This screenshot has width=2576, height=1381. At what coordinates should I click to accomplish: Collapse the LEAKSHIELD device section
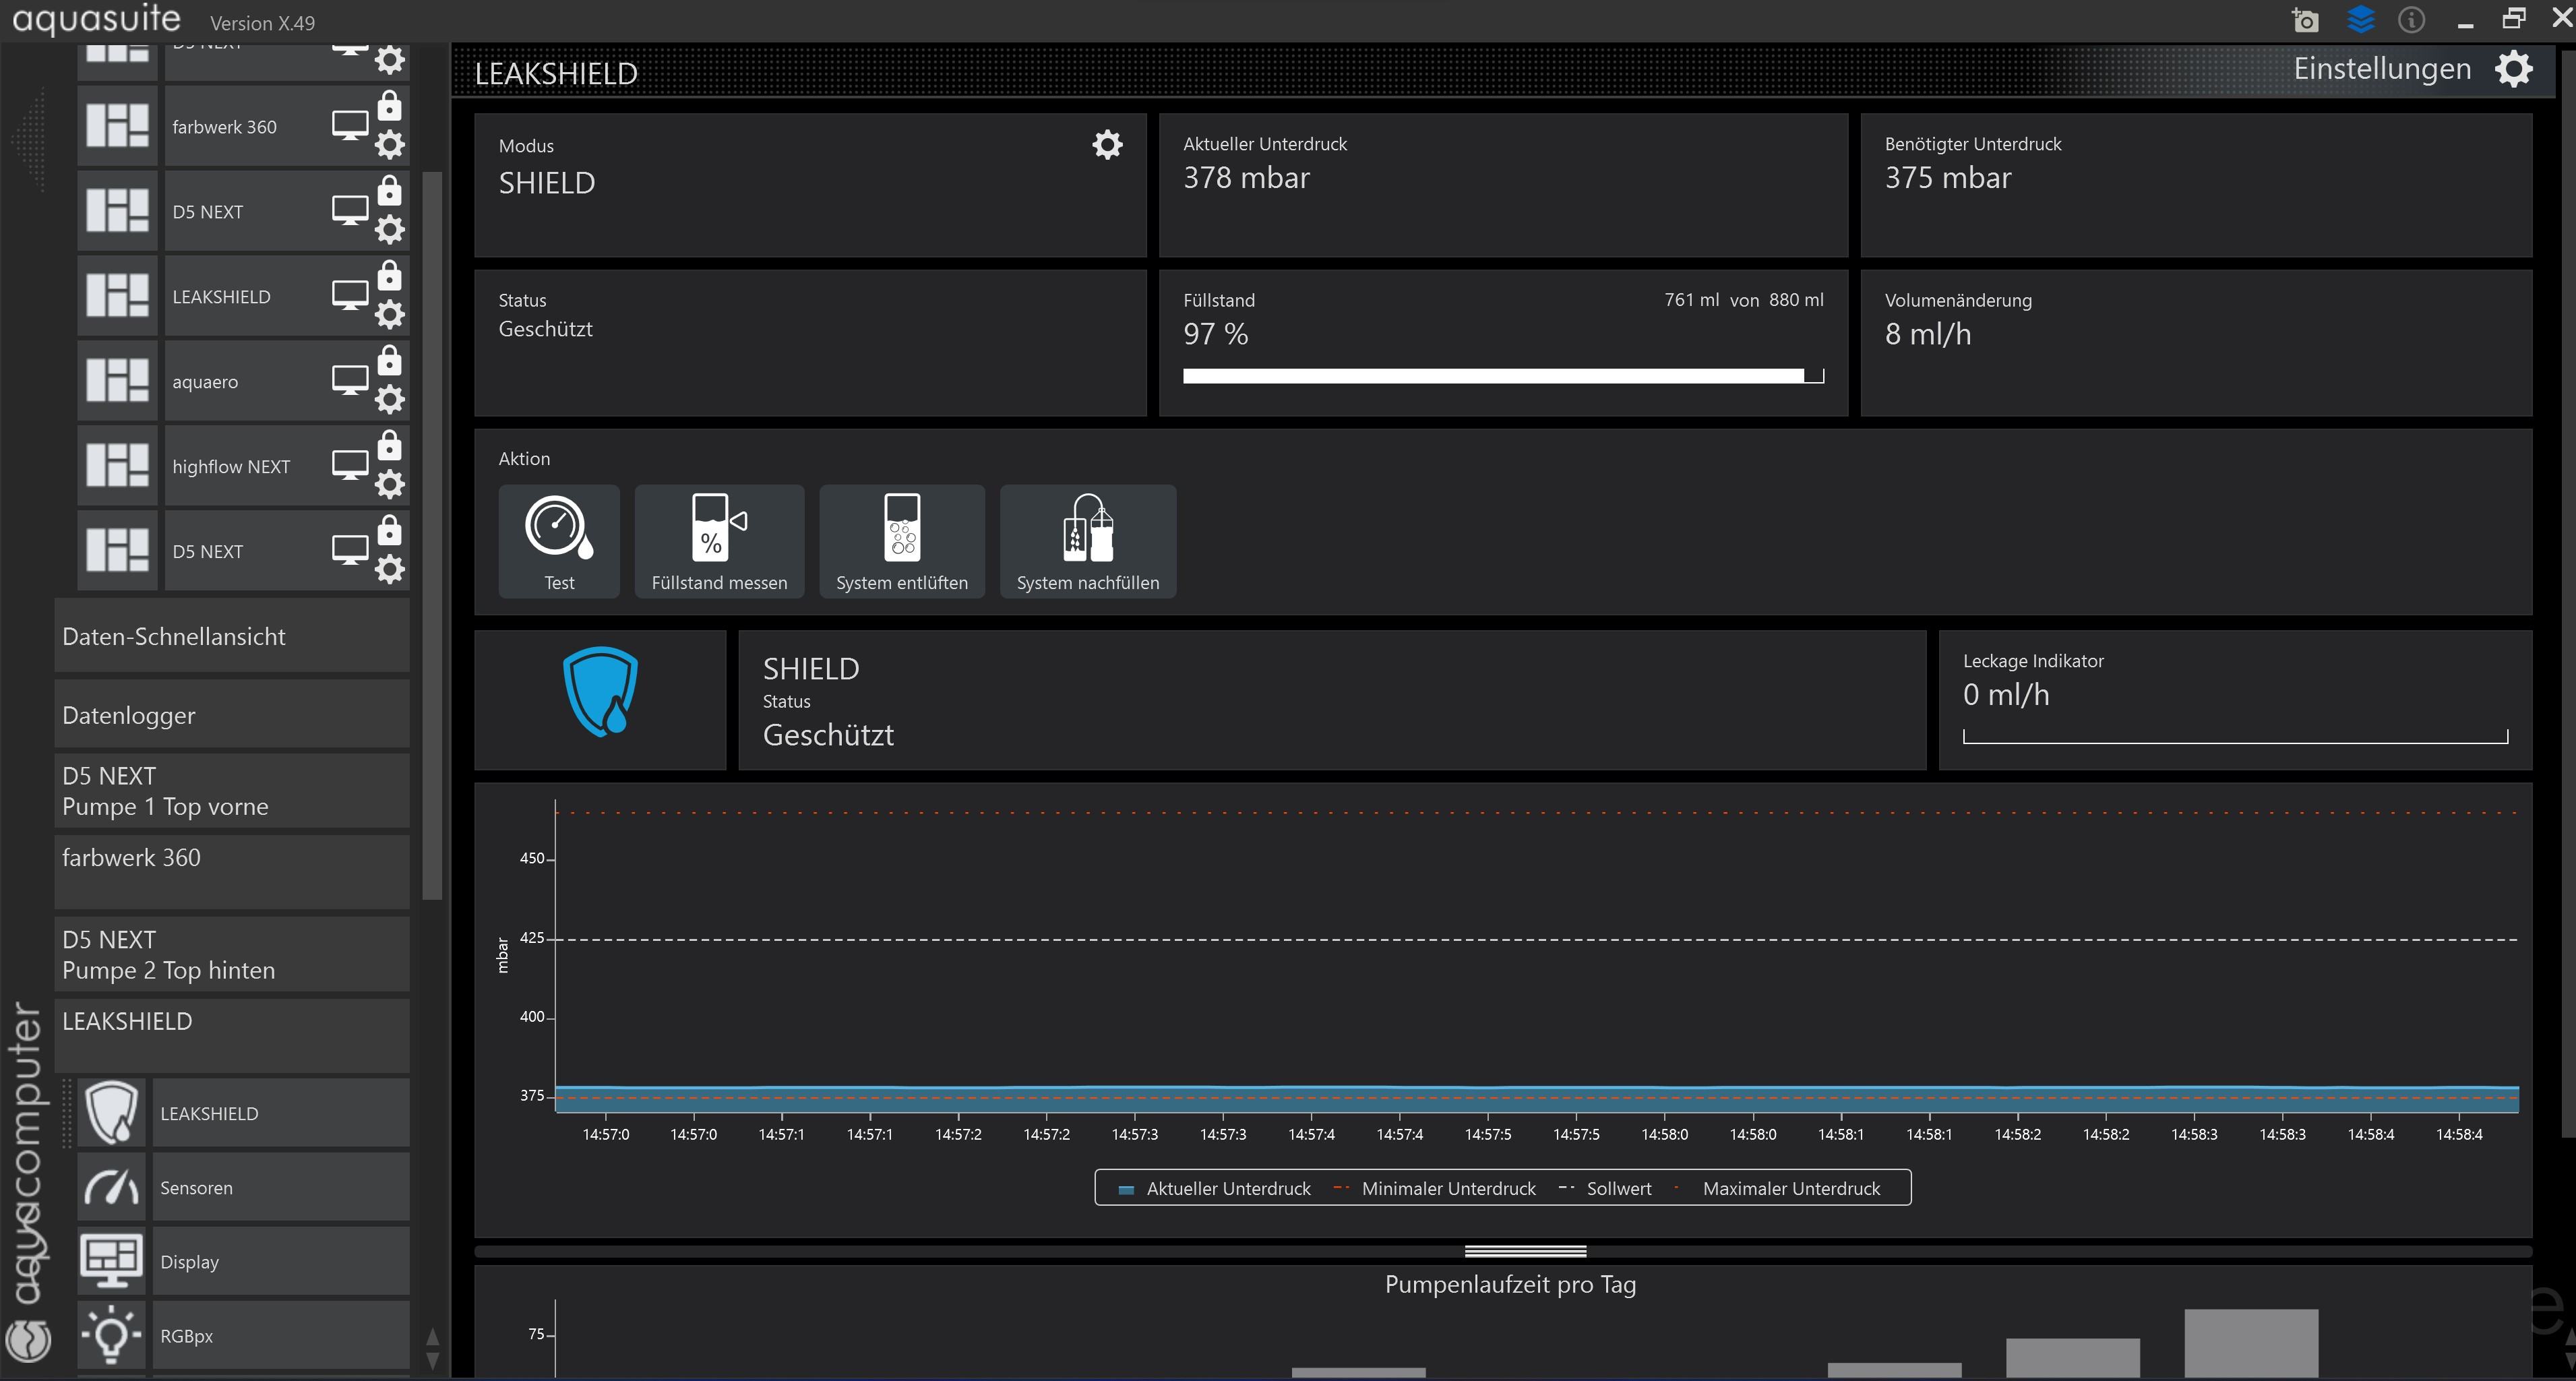click(x=232, y=1036)
